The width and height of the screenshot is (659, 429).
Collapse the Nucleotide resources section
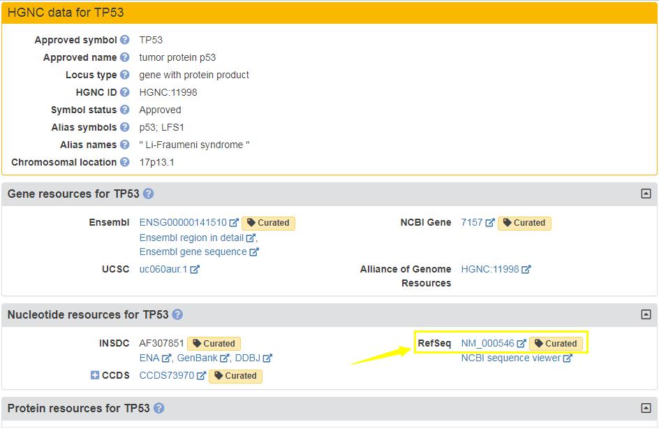click(x=646, y=314)
